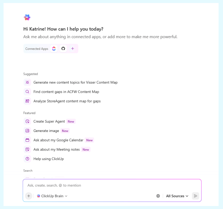Click the Meeting notes icon

click(28, 150)
